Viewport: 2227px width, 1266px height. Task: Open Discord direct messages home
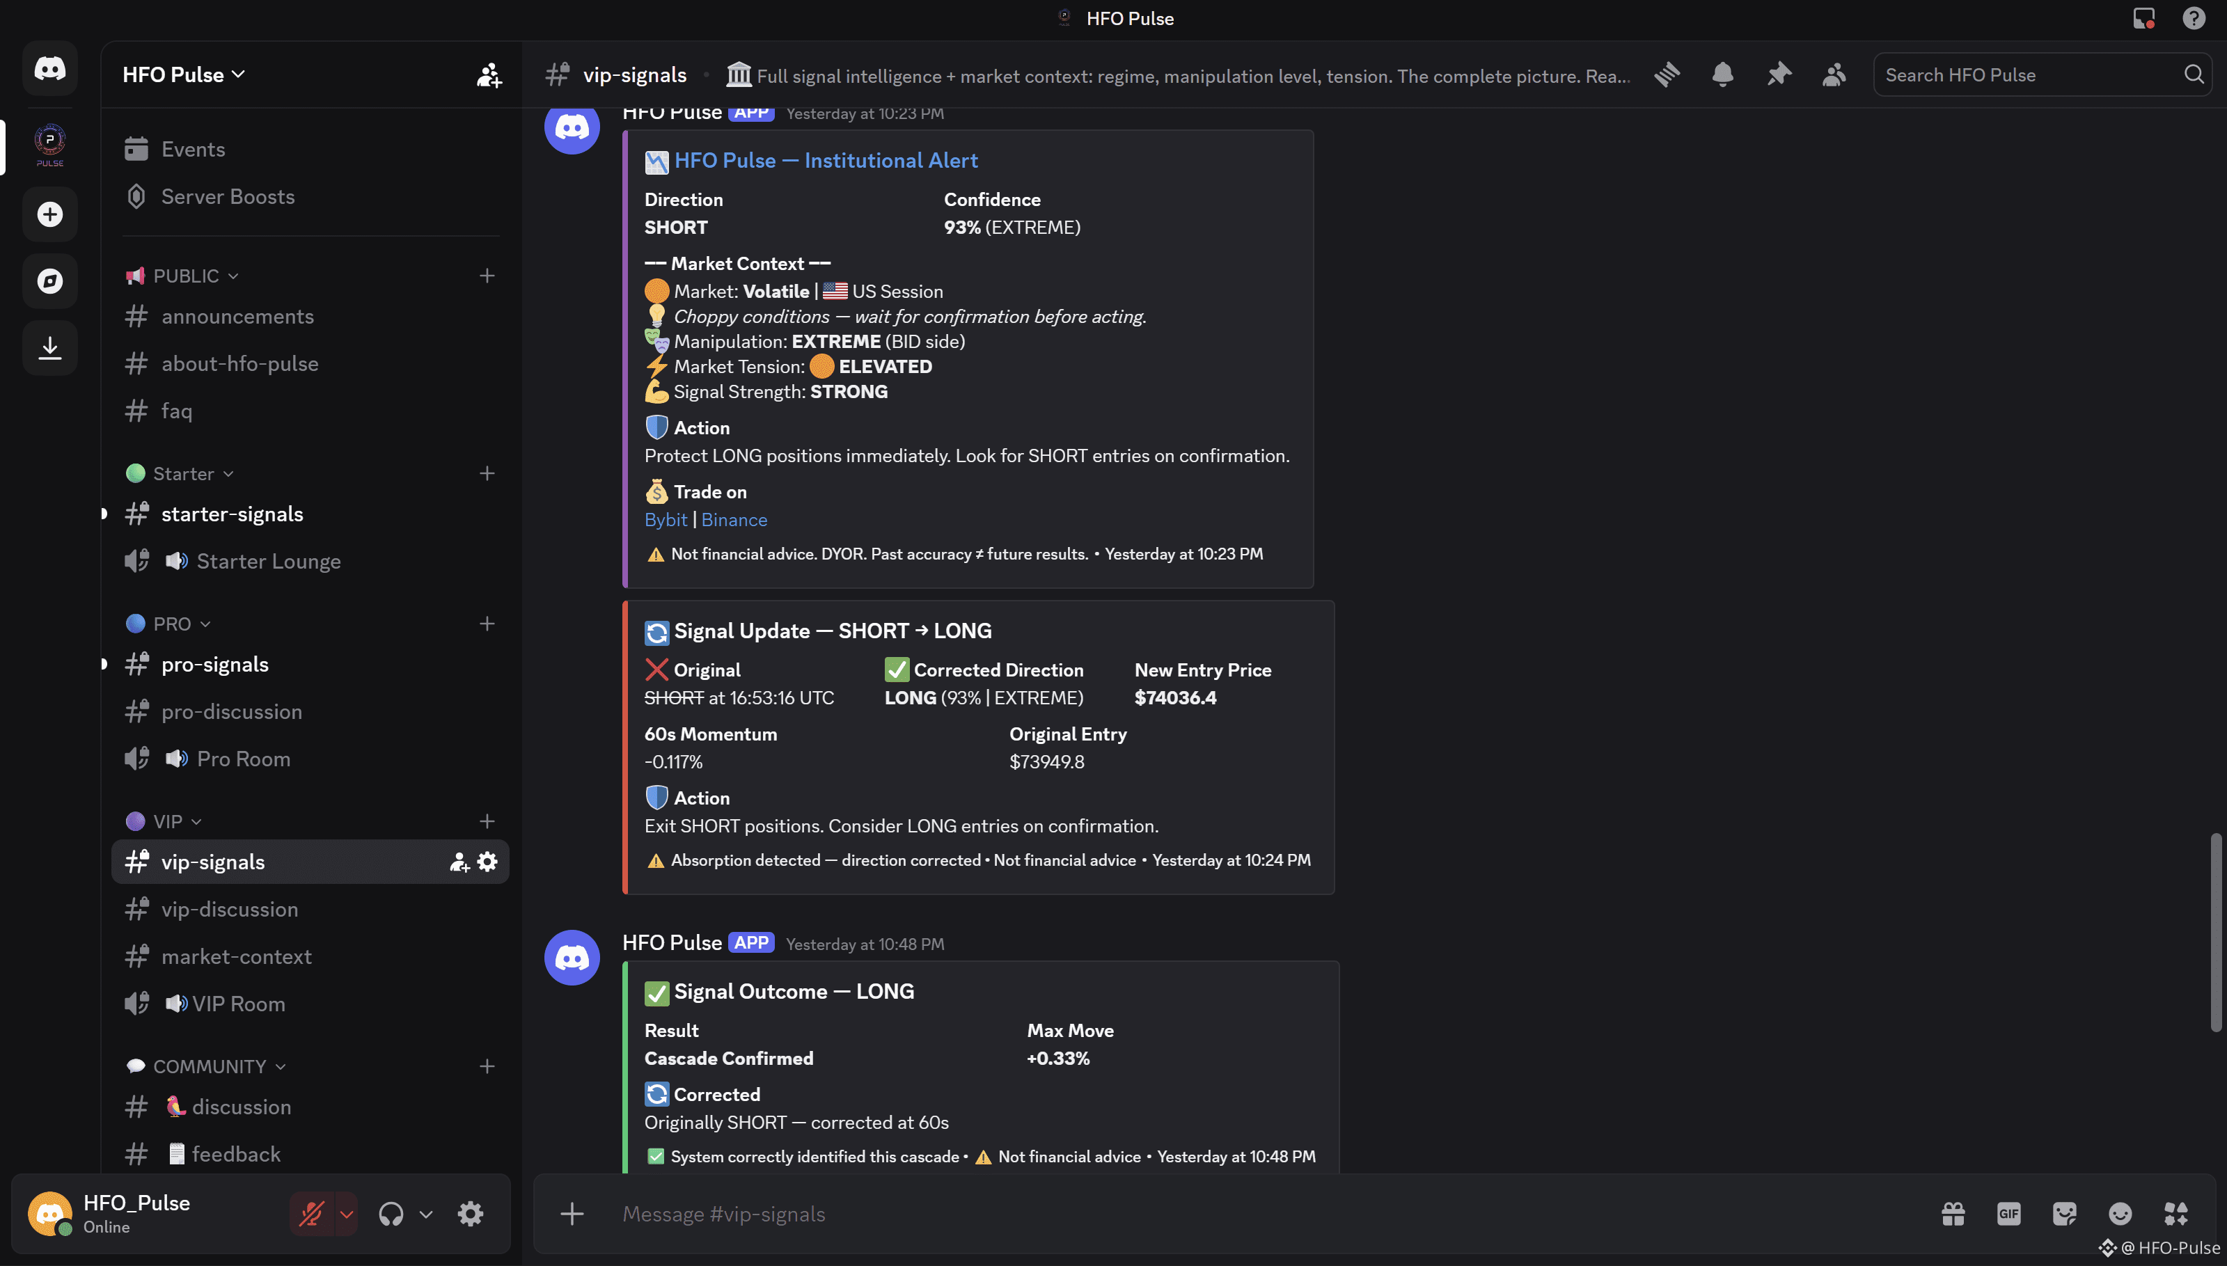[49, 68]
